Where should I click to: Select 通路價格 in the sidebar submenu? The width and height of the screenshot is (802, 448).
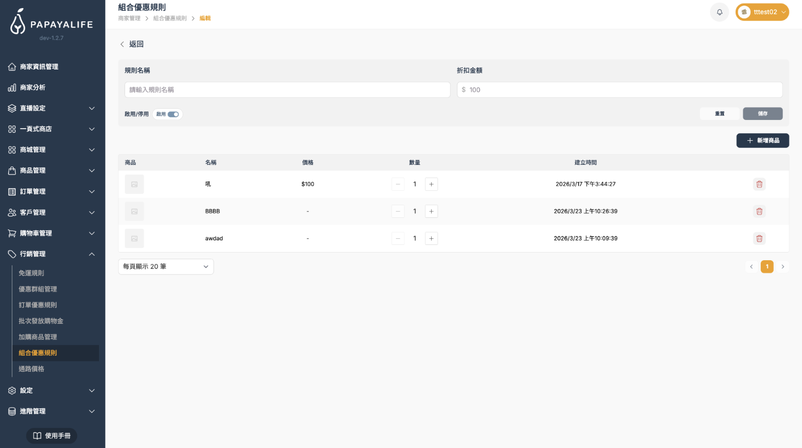point(31,369)
